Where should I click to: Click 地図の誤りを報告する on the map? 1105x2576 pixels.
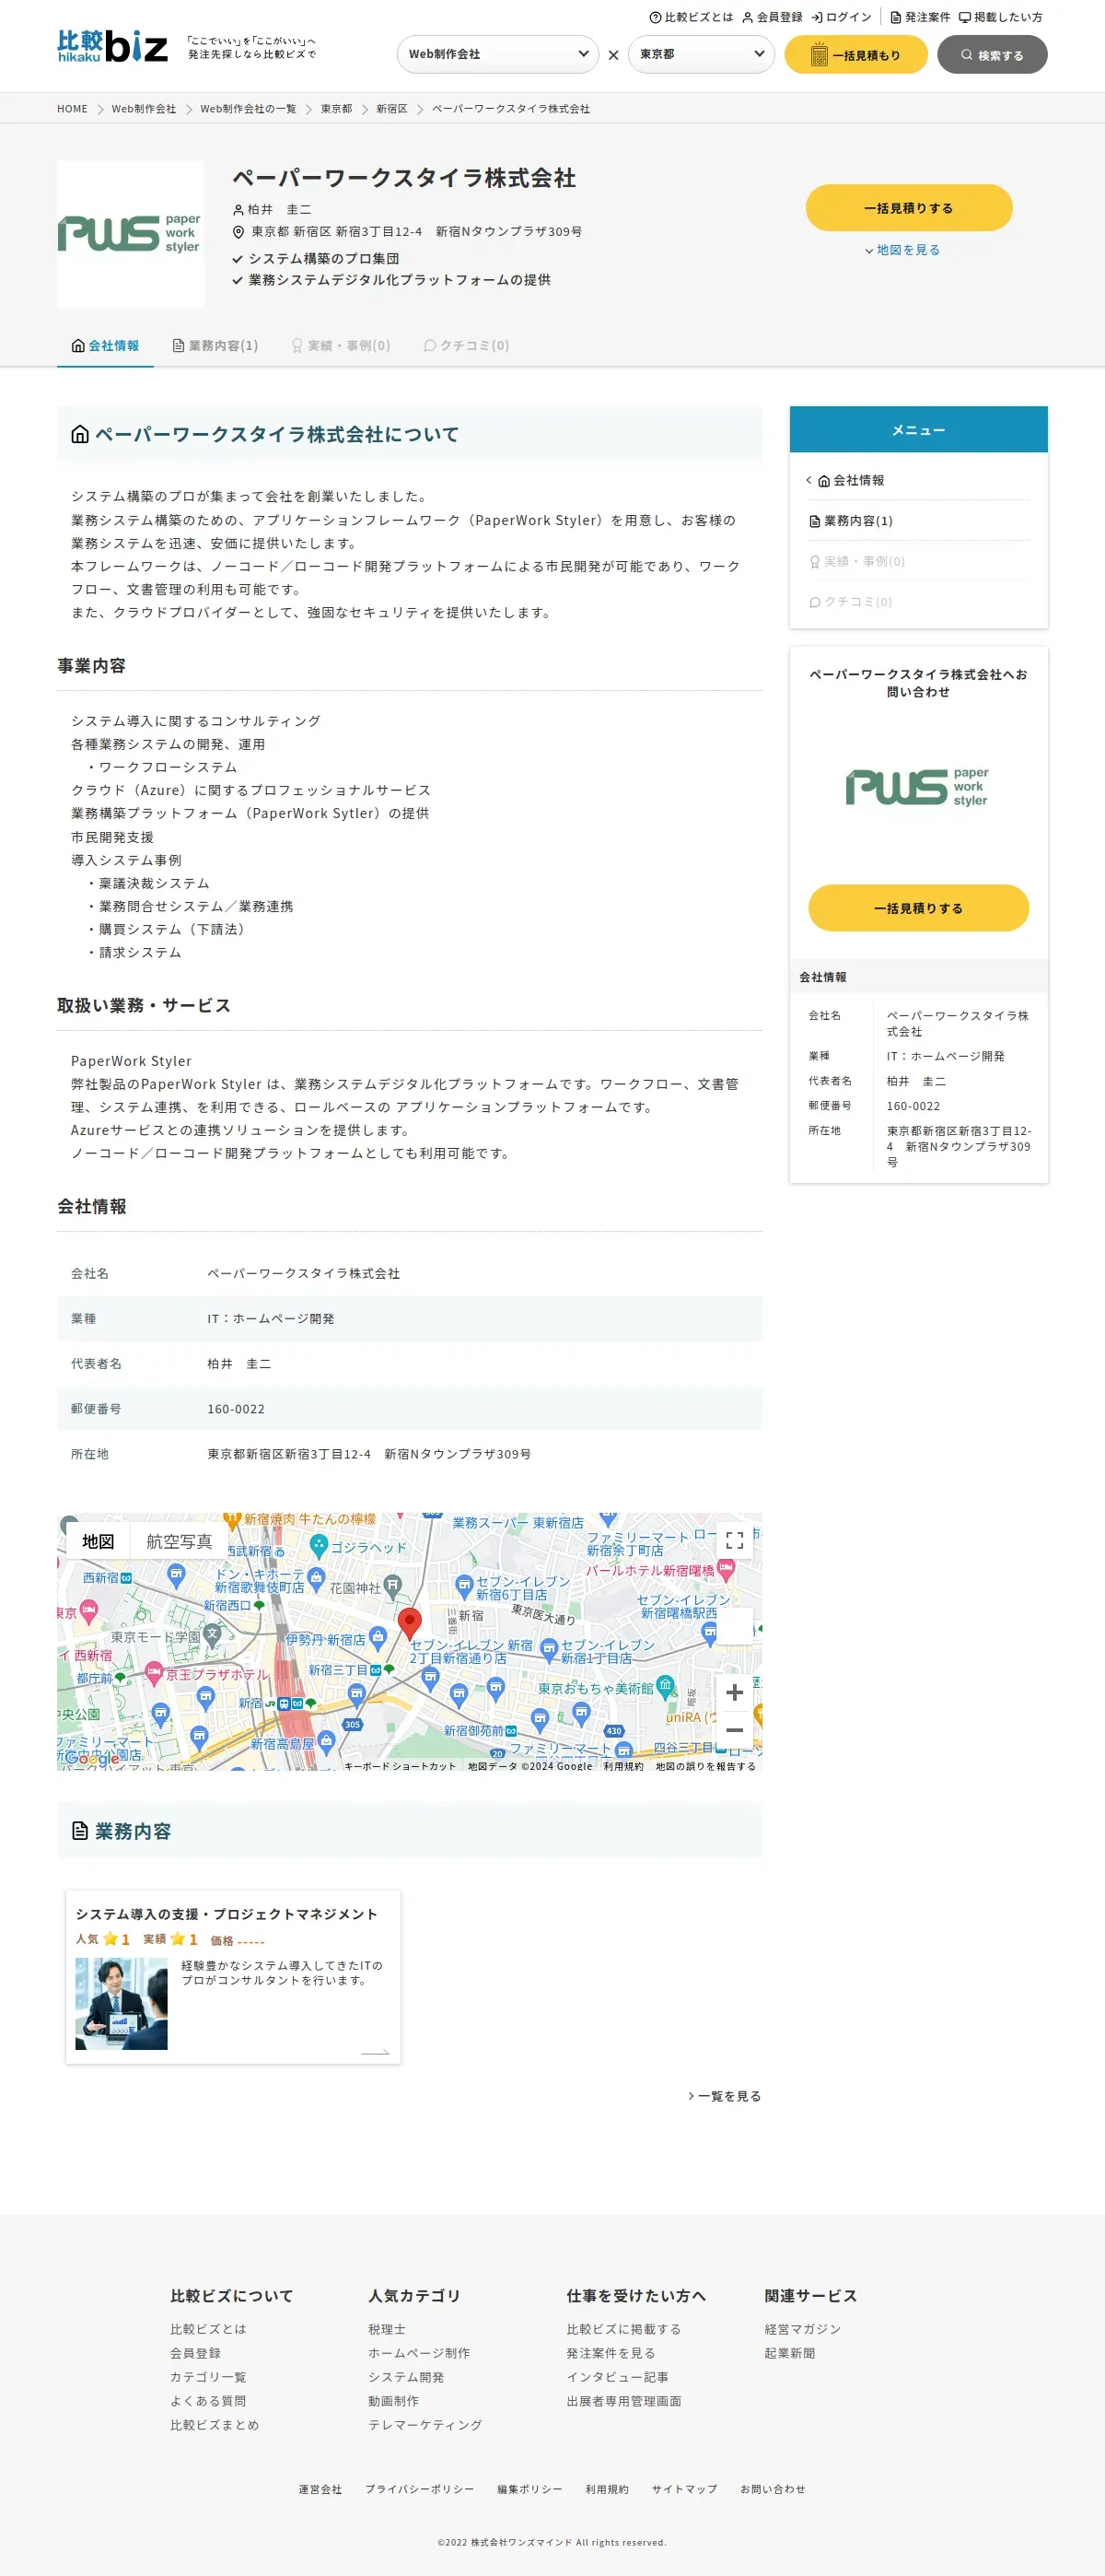(x=705, y=1766)
